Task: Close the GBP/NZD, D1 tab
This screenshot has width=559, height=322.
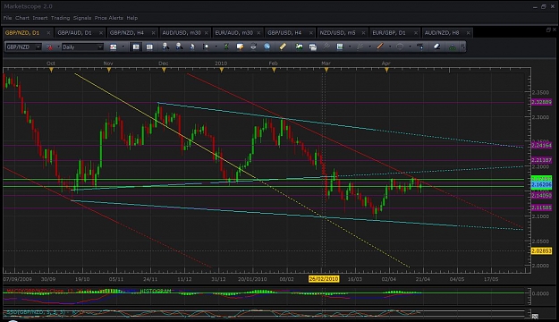Action: pos(48,33)
